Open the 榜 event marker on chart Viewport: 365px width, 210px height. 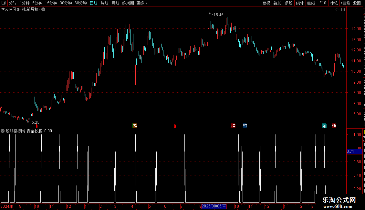pos(135,125)
